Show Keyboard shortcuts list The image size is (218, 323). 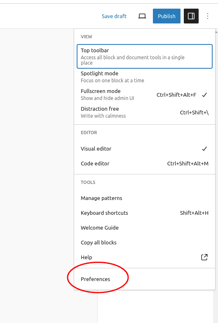pos(145,213)
